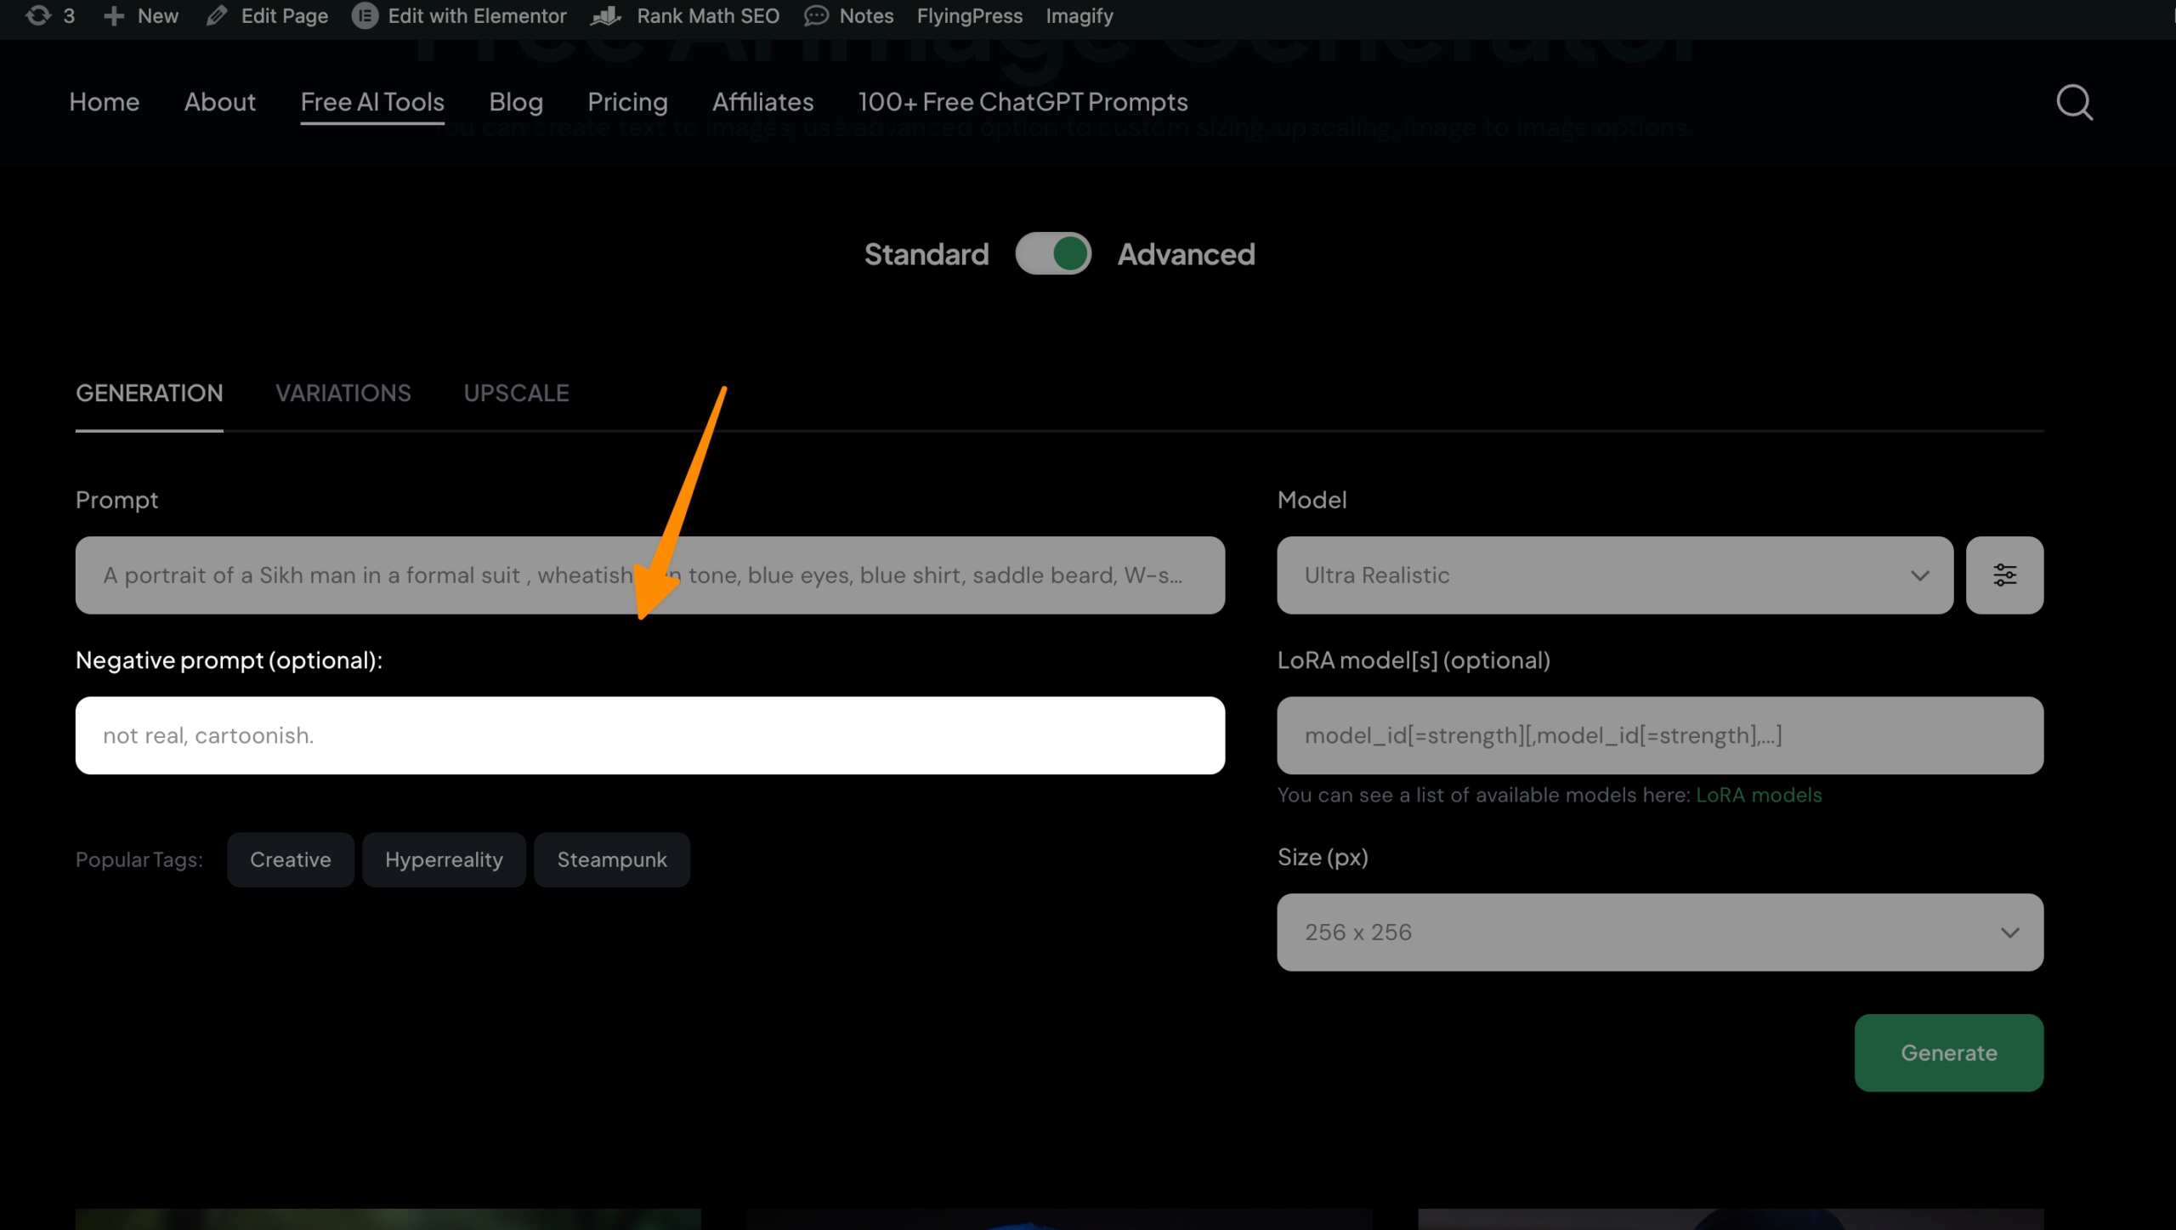The width and height of the screenshot is (2176, 1230).
Task: Click the plus New icon
Action: 114,15
